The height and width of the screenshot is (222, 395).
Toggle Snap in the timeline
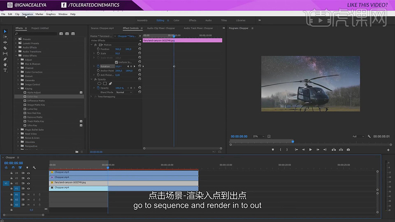pyautogui.click(x=13, y=167)
